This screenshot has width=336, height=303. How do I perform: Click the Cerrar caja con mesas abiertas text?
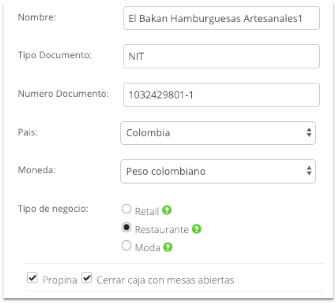point(166,280)
